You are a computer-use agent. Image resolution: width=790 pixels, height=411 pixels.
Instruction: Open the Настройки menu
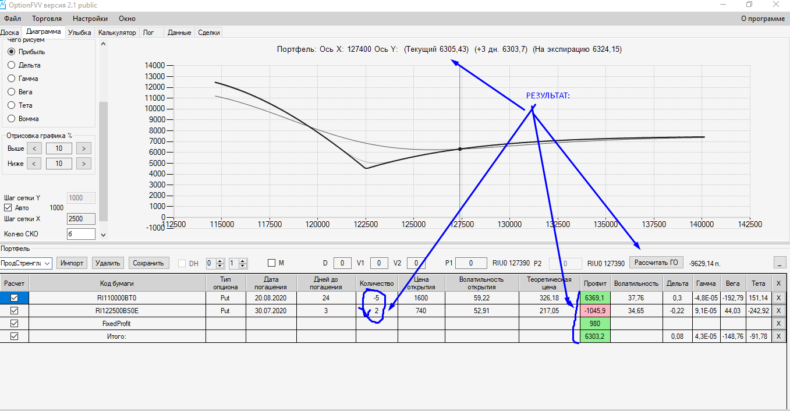[x=90, y=19]
